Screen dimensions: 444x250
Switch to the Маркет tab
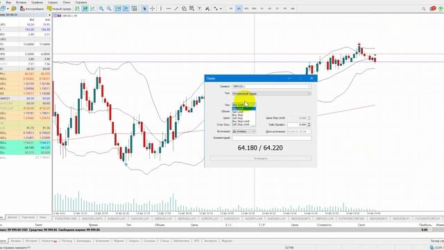point(119,241)
